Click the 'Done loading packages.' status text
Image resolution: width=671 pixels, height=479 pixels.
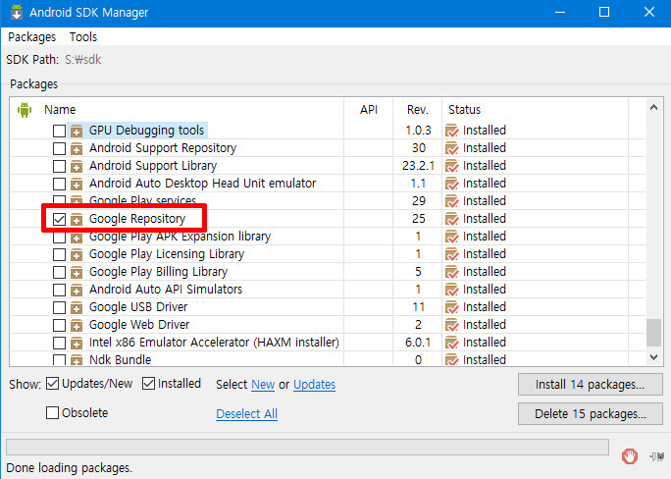coord(70,468)
